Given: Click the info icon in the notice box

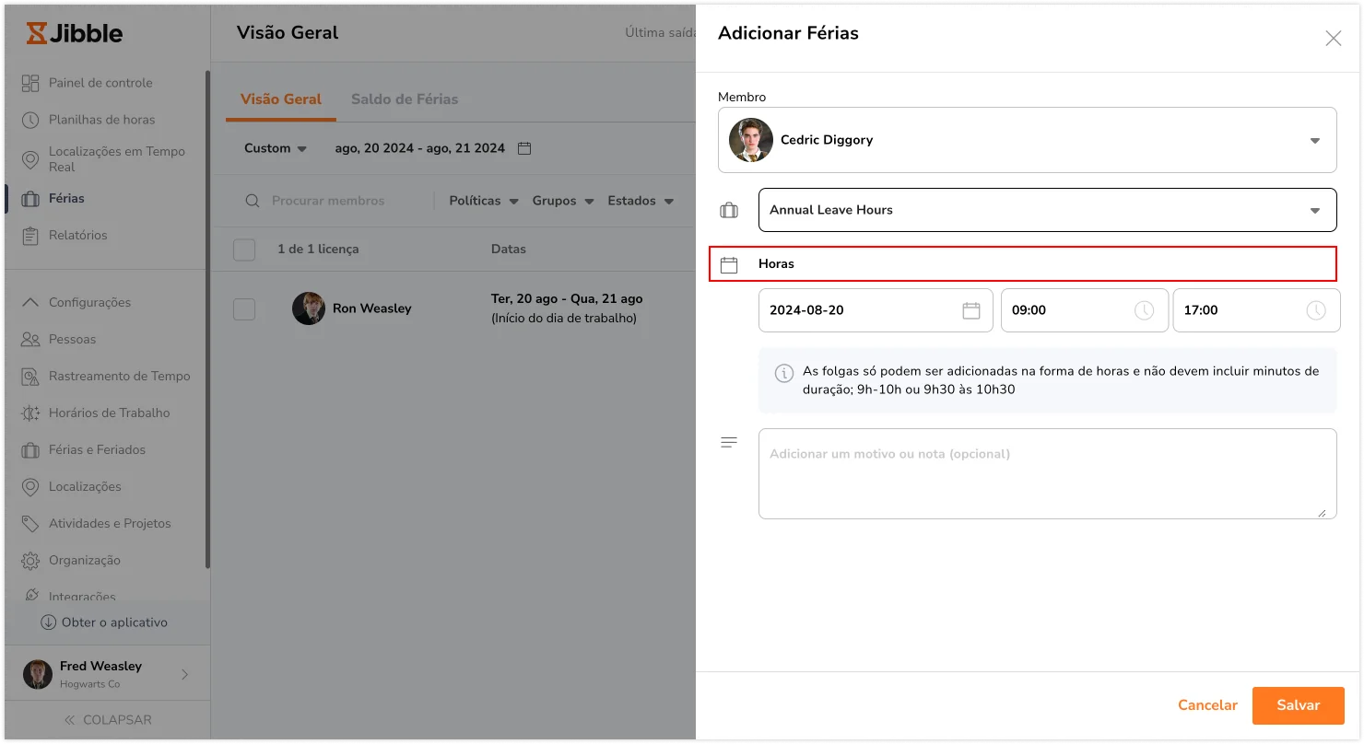Looking at the screenshot, I should pos(784,373).
